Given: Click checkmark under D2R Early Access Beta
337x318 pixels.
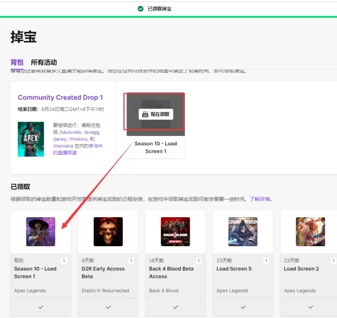Looking at the screenshot, I should coord(108,307).
